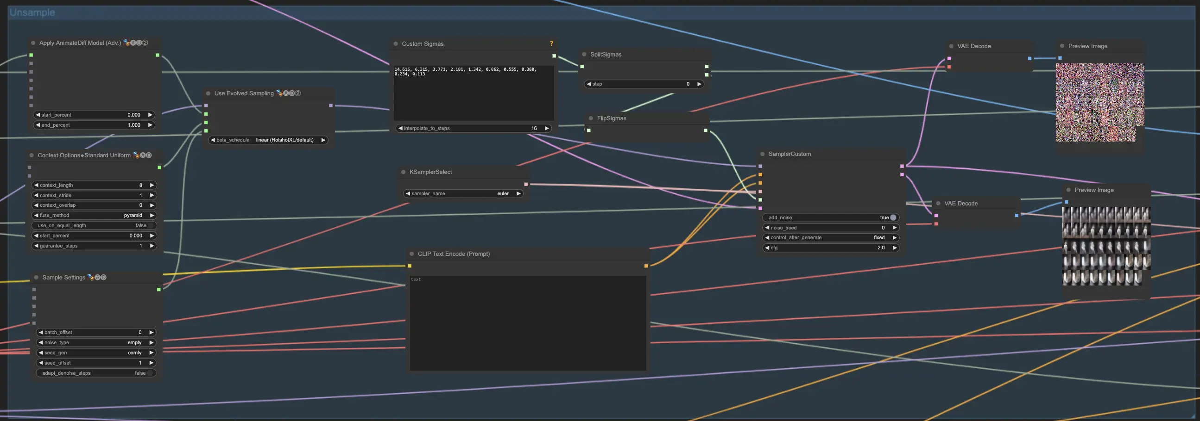This screenshot has height=421, width=1200.
Task: Decrease AnimateDiff start_percent with left arrow
Action: click(x=38, y=115)
